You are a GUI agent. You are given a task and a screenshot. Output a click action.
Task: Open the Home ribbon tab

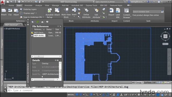(x=11, y=5)
